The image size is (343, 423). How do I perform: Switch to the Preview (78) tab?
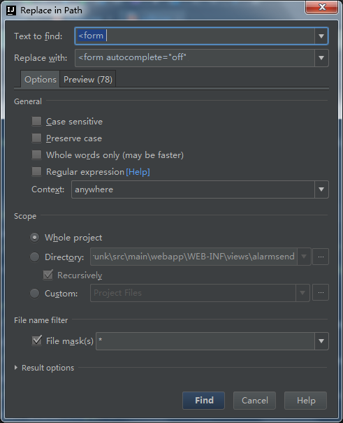tap(88, 79)
